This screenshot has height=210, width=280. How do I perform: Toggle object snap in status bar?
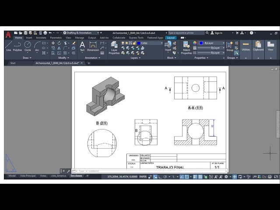click(187, 177)
